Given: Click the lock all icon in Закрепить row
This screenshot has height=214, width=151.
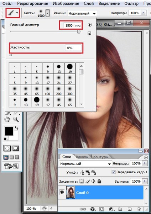Looking at the screenshot, I should coord(99,181).
